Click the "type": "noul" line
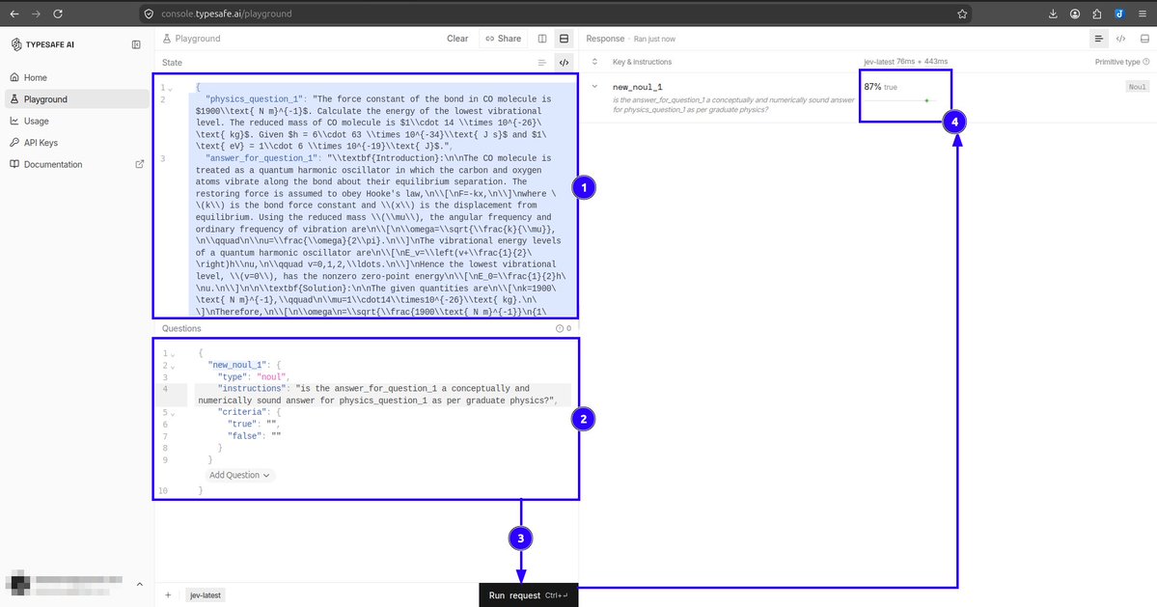The height and width of the screenshot is (607, 1157). [253, 377]
